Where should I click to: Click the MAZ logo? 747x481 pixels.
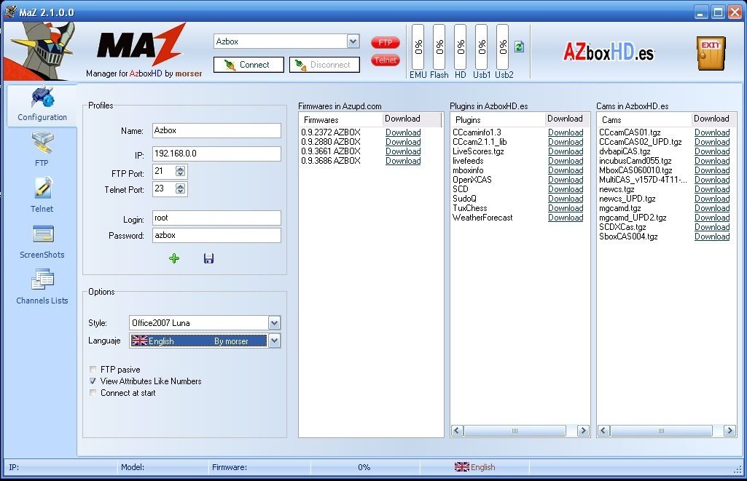pyautogui.click(x=141, y=46)
